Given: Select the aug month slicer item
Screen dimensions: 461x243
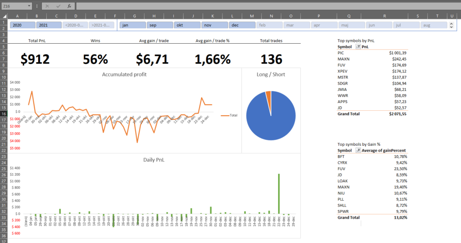Looking at the screenshot, I should (x=434, y=25).
